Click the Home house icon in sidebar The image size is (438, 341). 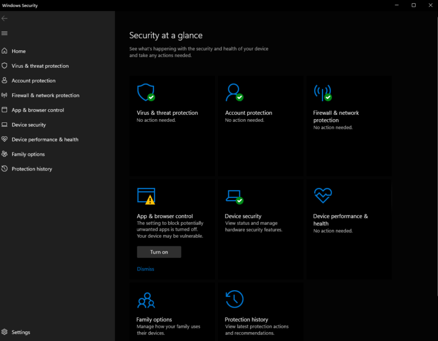coord(4,51)
